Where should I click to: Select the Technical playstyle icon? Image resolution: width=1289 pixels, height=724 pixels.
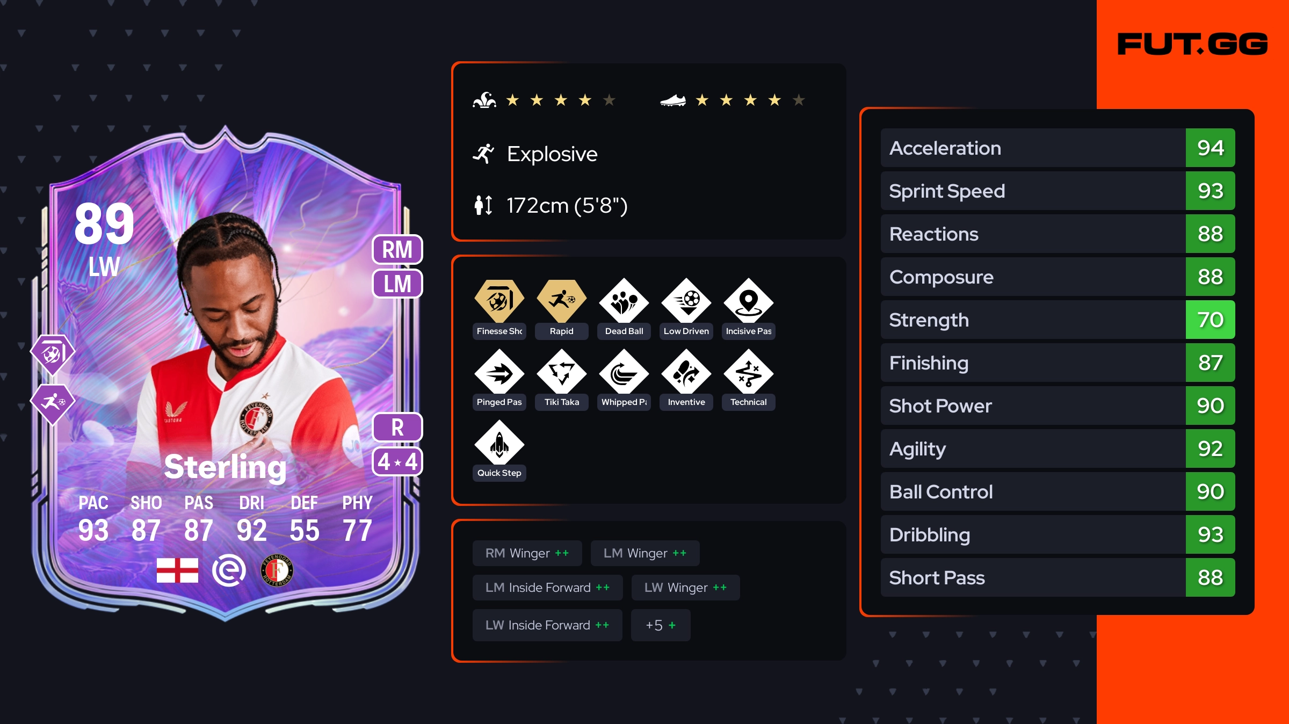coord(748,372)
